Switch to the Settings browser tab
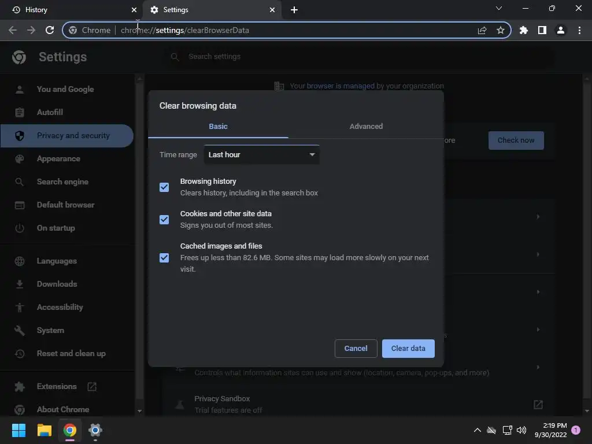This screenshot has width=592, height=444. 212,10
